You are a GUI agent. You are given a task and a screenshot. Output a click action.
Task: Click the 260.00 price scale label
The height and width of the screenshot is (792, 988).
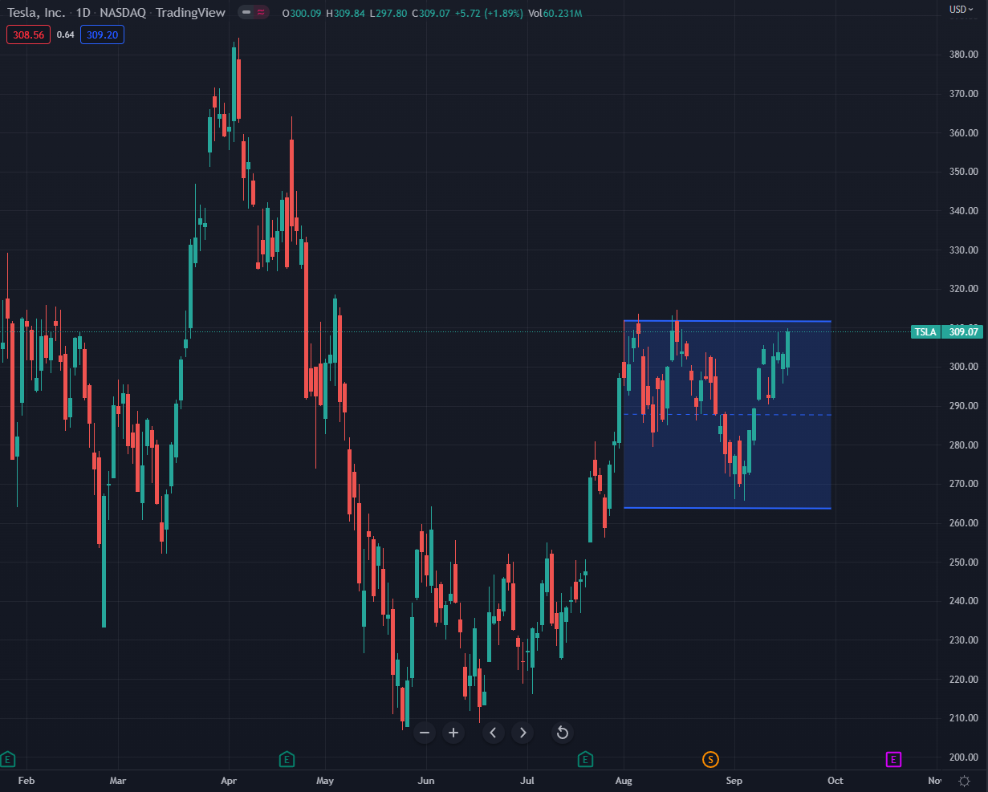point(963,523)
